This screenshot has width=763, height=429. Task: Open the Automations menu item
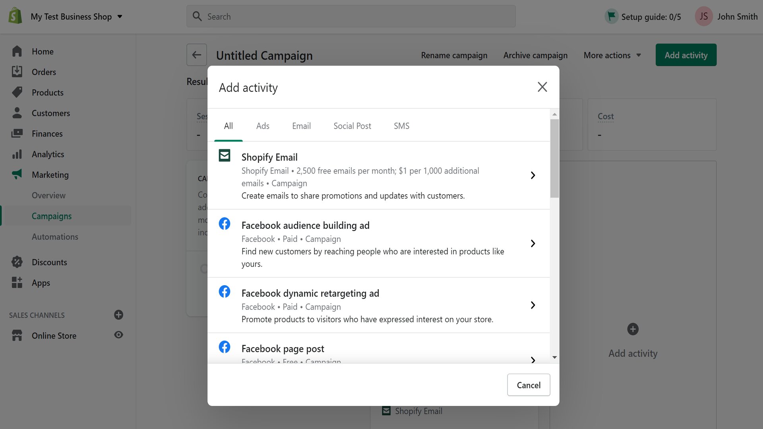click(55, 236)
